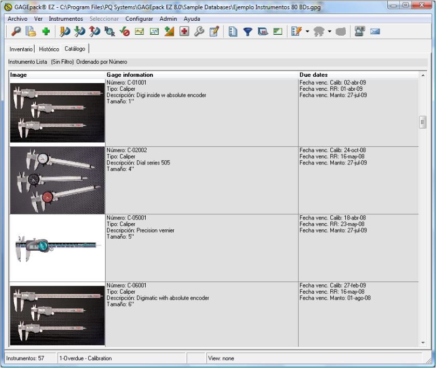Click 'Fecha venc. RR: 23-may-08' text
The width and height of the screenshot is (436, 368).
point(332,224)
